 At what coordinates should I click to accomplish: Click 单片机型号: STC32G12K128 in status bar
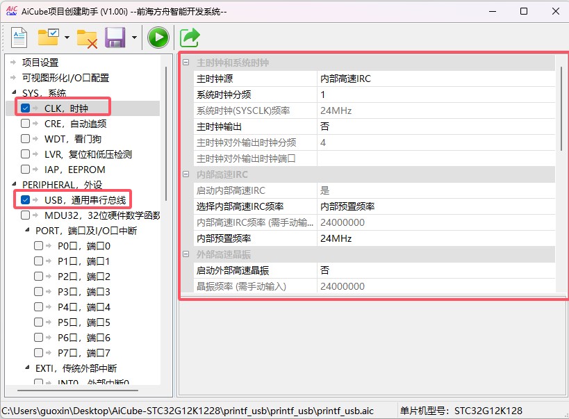461,411
